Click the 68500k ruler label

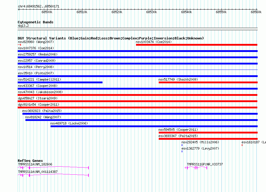tap(47, 12)
